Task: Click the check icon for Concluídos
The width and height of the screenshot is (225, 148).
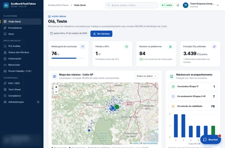Action: 173,86
